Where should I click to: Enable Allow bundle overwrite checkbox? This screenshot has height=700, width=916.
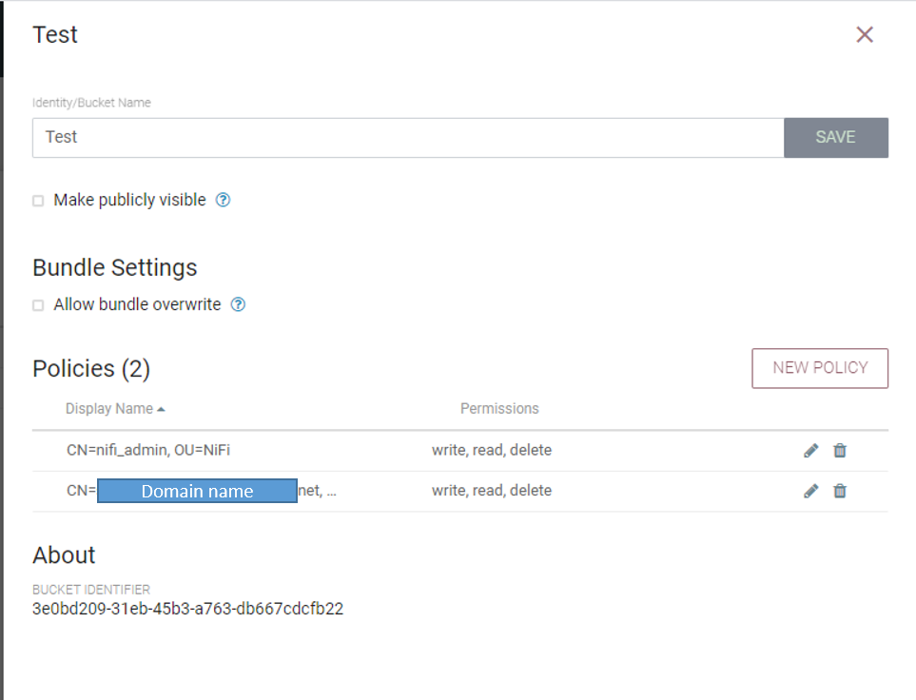tap(38, 305)
